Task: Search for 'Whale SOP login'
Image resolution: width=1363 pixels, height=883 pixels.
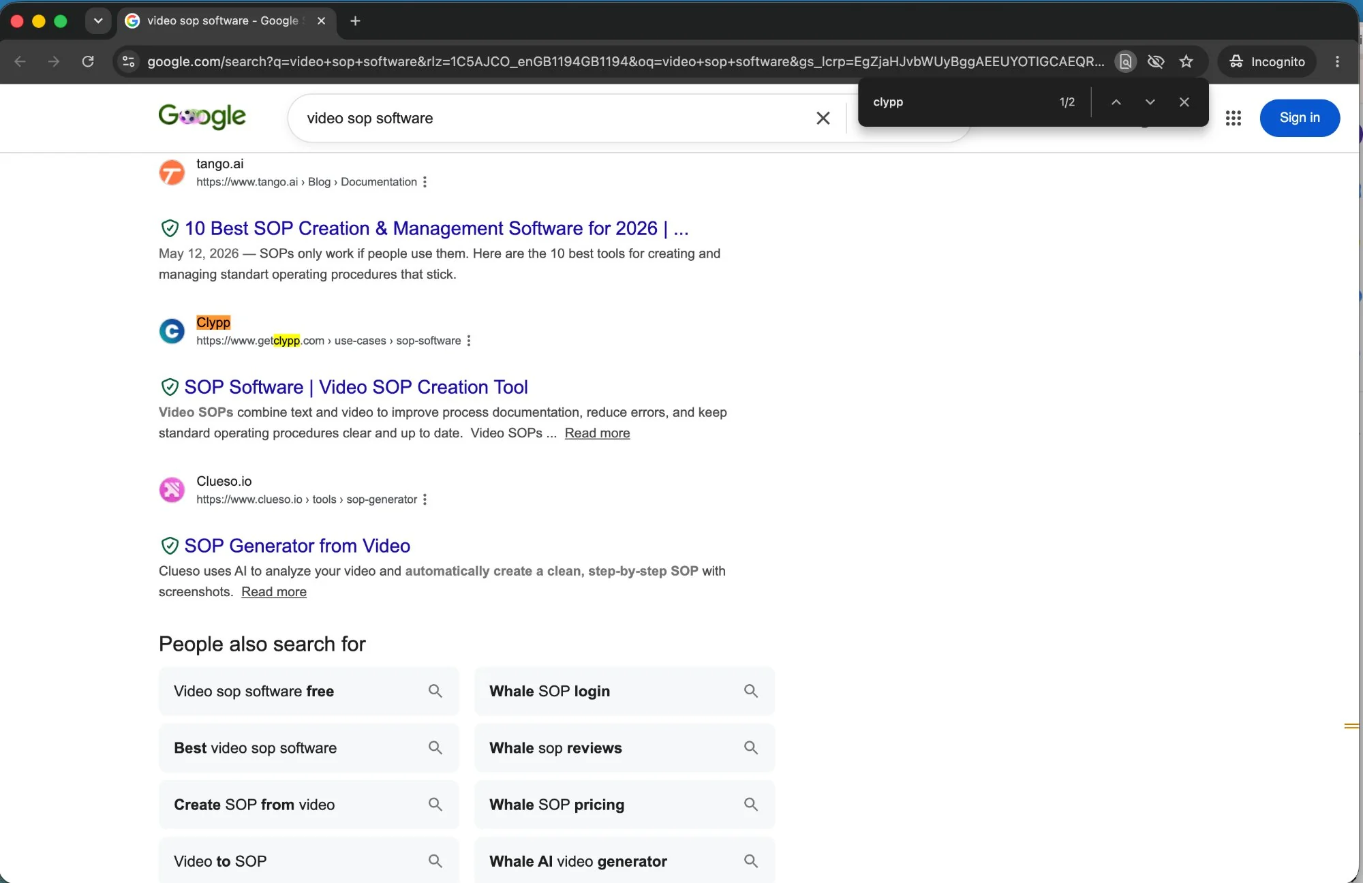Action: 624,691
